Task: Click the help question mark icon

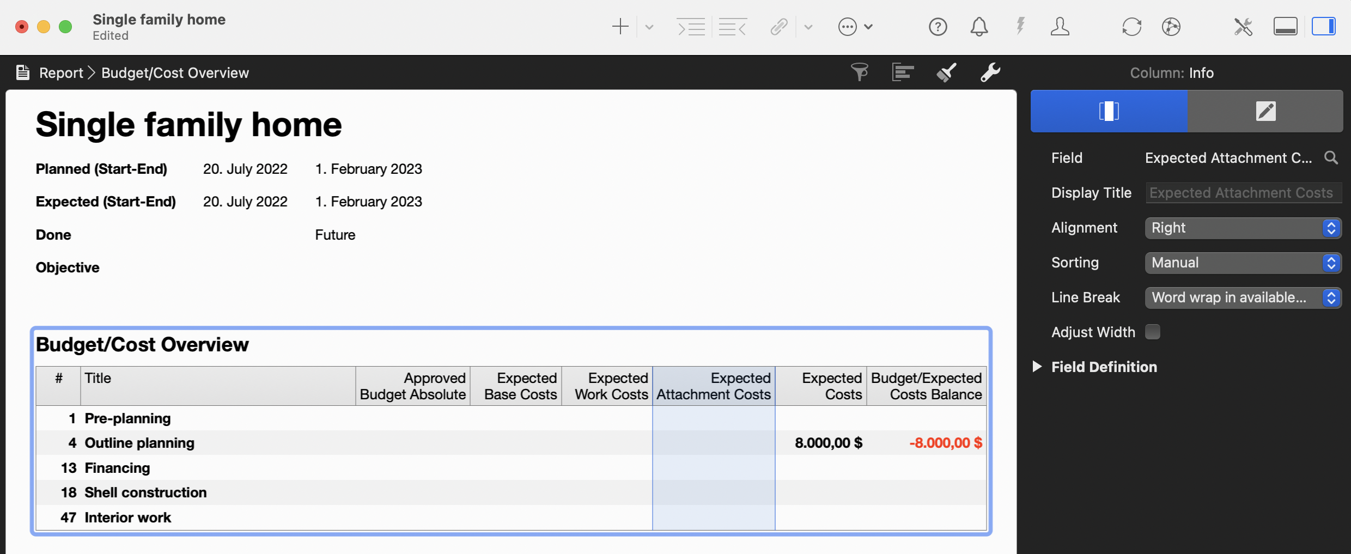Action: pyautogui.click(x=938, y=27)
